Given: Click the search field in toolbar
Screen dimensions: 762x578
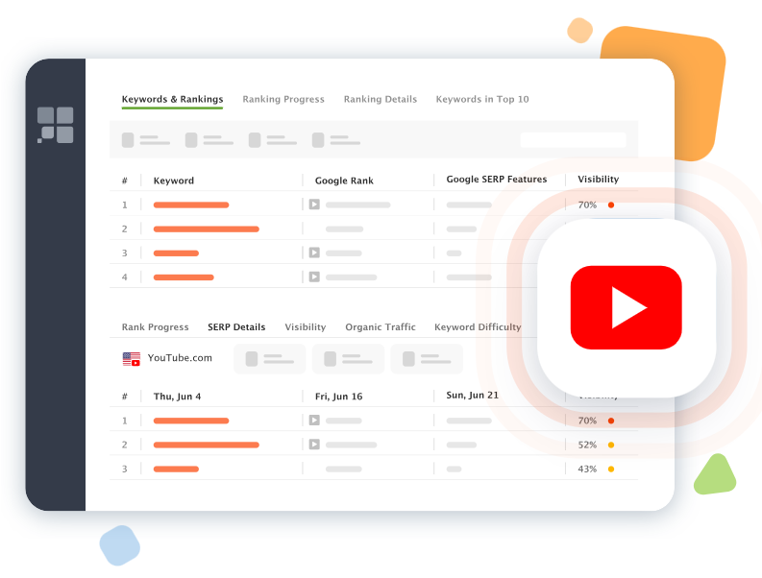Looking at the screenshot, I should click(573, 140).
